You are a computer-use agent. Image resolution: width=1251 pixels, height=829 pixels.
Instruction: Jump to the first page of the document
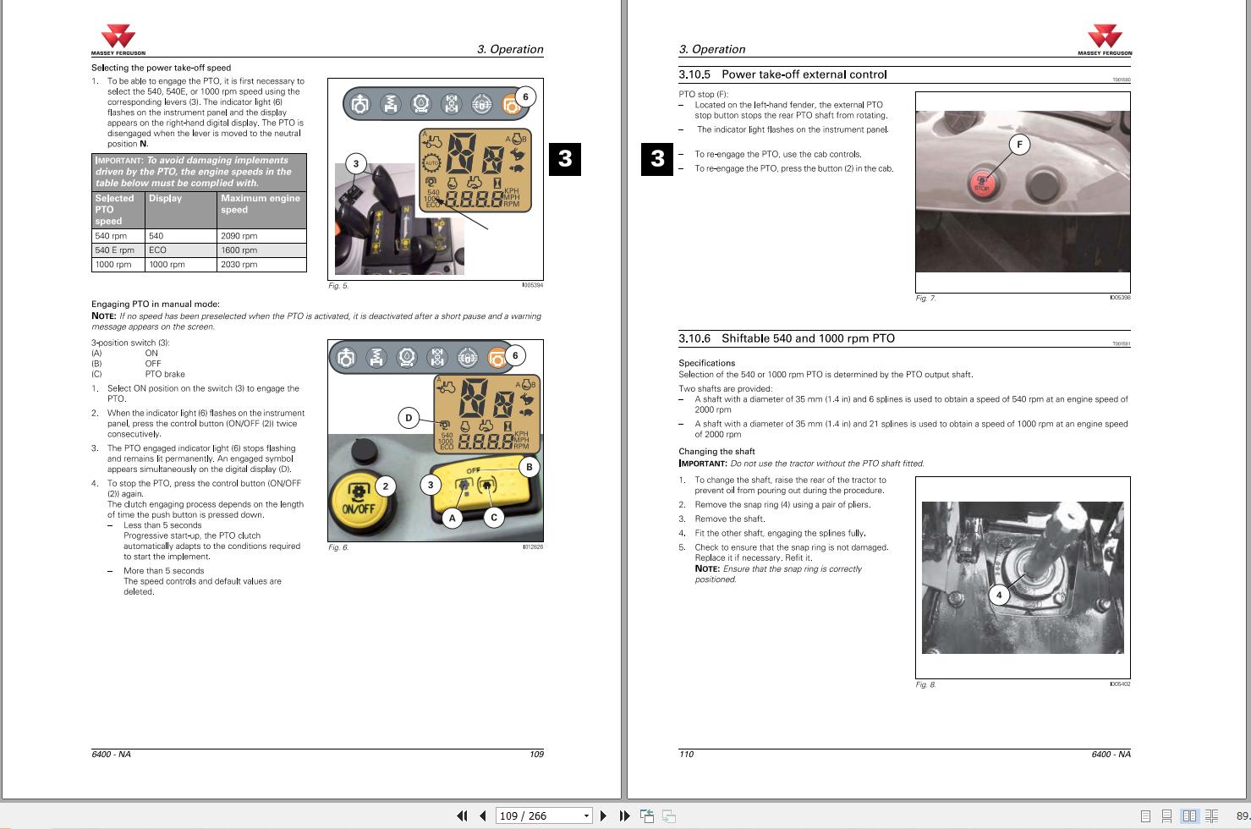[x=462, y=815]
